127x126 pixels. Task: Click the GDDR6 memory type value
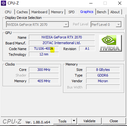coord(103,75)
